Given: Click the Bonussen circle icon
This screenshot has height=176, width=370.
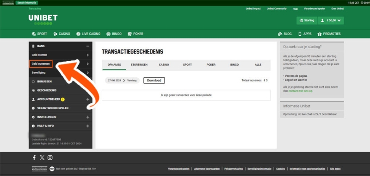Looking at the screenshot, I should click(33, 82).
